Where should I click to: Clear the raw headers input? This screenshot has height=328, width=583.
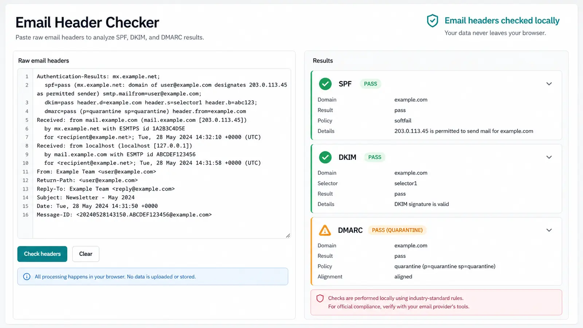pos(86,254)
